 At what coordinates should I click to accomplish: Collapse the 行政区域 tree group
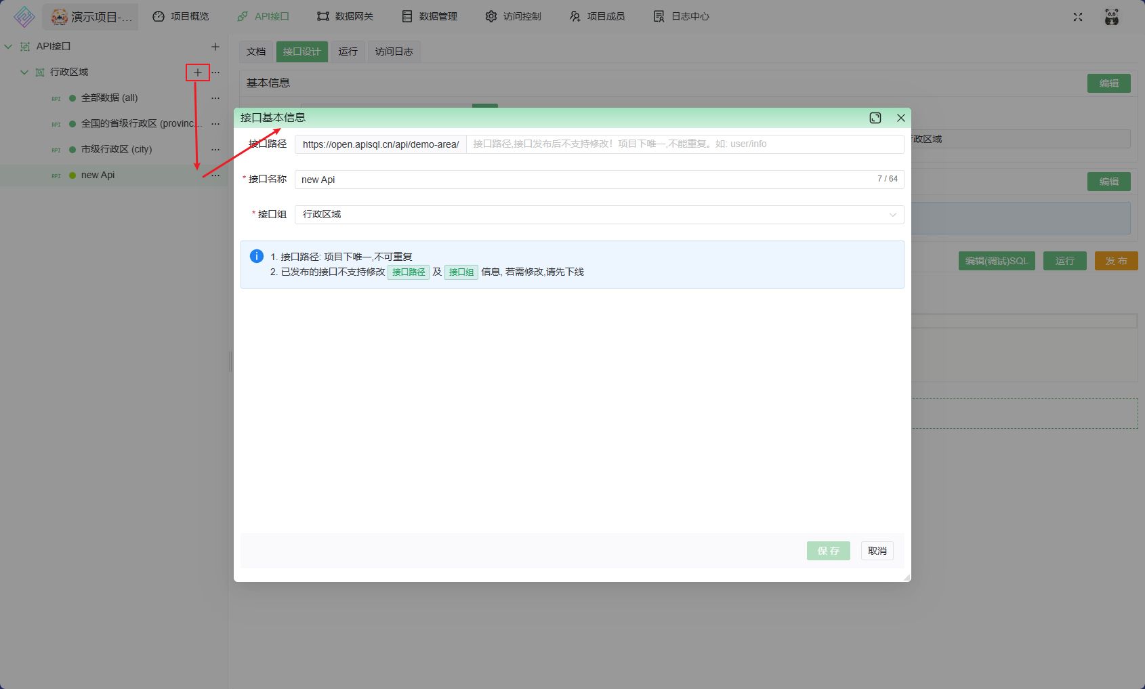pos(24,72)
